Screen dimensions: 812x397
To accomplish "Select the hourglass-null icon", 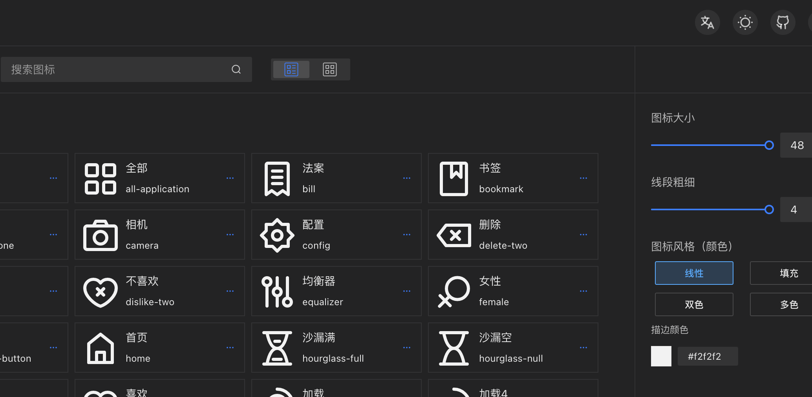I will tap(454, 348).
